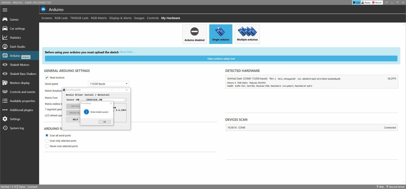This screenshot has height=189, width=406.
Task: Open the hamburger menu icon
Action: [5, 10]
